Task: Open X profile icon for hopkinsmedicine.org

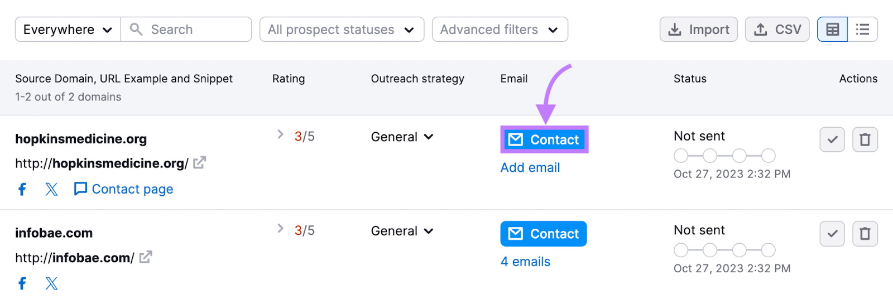Action: (x=51, y=190)
